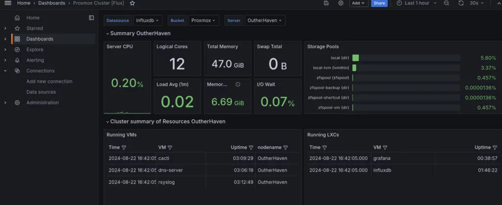Open the OutherHaven server dropdown
Image resolution: width=502 pixels, height=205 pixels.
tap(265, 20)
